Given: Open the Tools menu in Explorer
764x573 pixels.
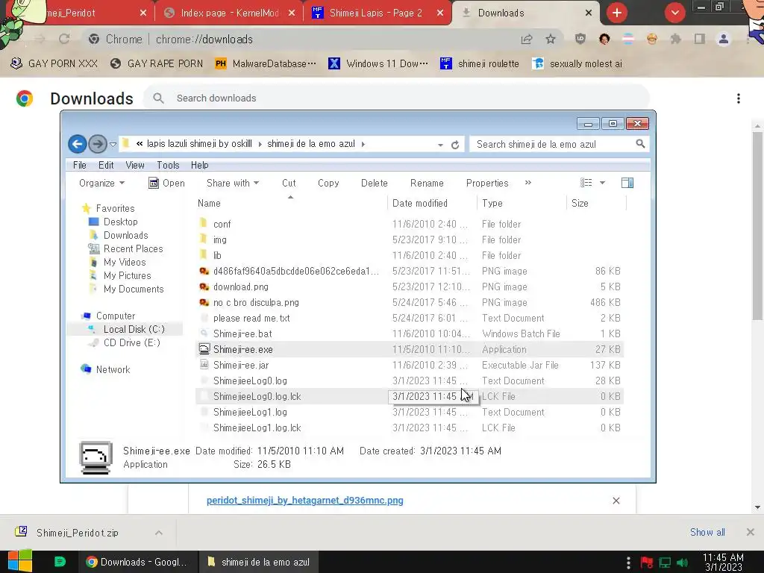Looking at the screenshot, I should (x=168, y=165).
